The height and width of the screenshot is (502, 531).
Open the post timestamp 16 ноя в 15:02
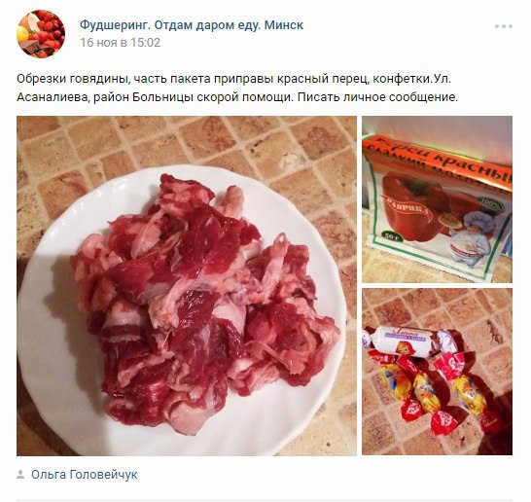tap(121, 43)
